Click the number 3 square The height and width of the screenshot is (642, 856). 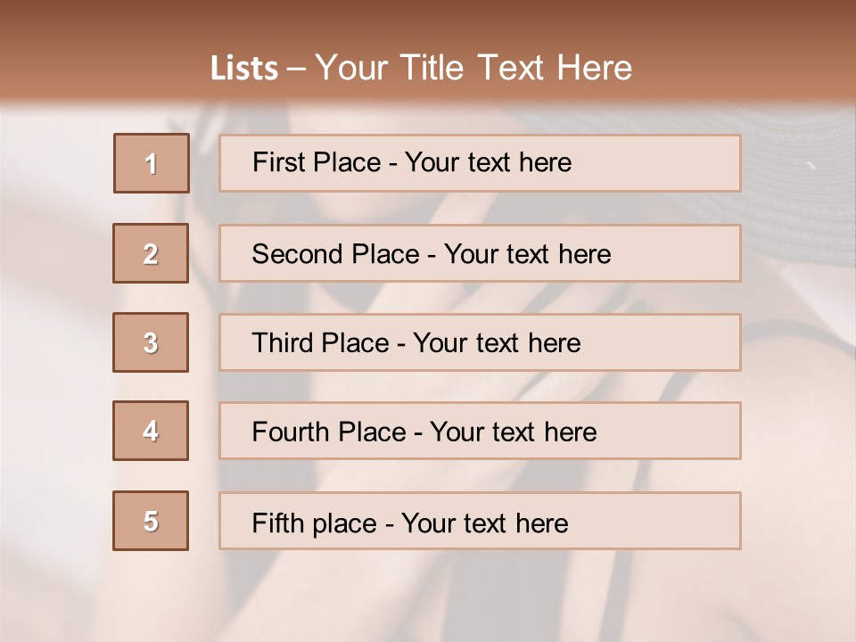pos(151,342)
